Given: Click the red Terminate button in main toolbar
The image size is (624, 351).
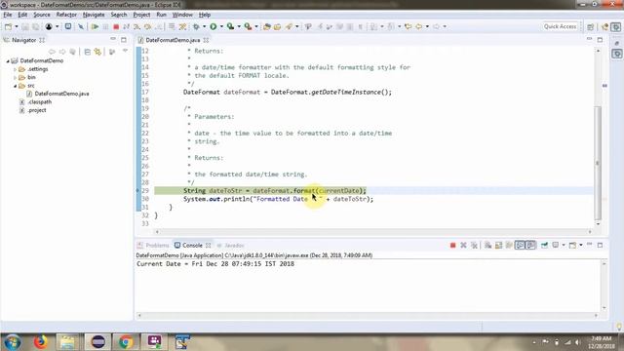Looking at the screenshot, I should [x=116, y=26].
